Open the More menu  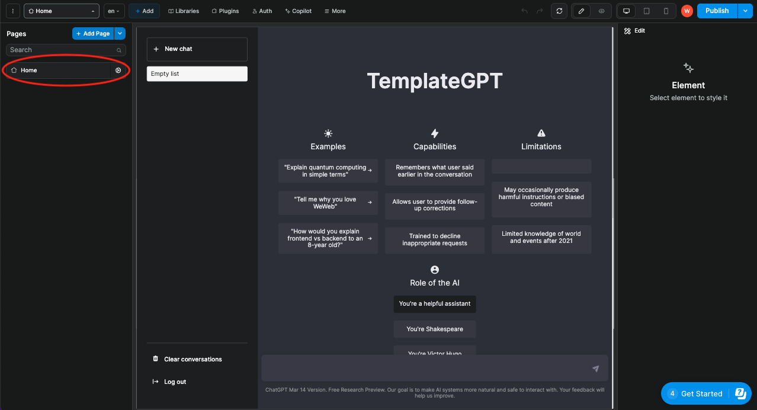pyautogui.click(x=334, y=11)
